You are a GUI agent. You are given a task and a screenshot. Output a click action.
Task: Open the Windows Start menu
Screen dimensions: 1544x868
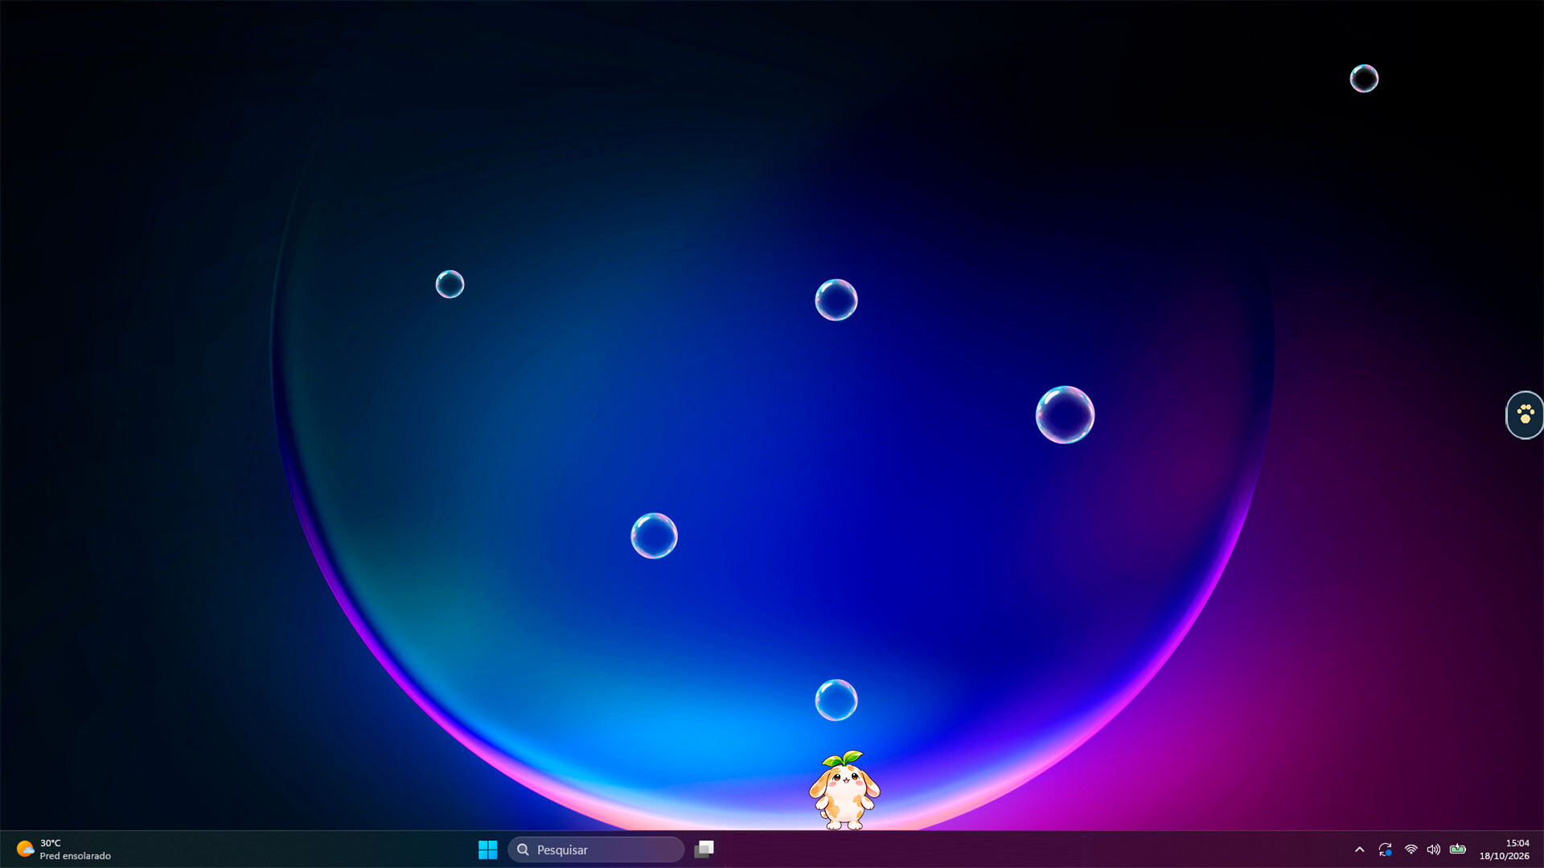pyautogui.click(x=487, y=850)
